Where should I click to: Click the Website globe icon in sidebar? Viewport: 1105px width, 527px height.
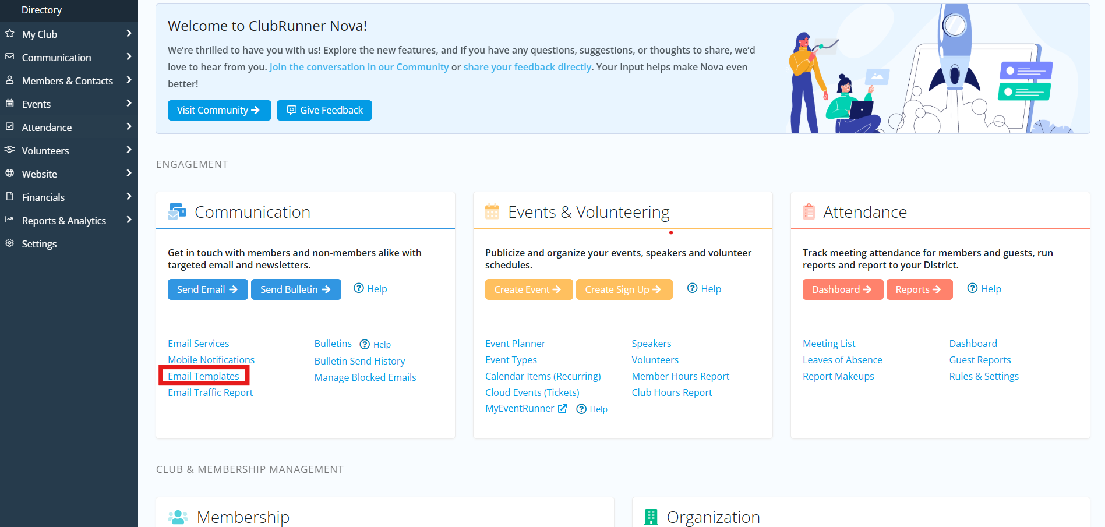(x=10, y=174)
